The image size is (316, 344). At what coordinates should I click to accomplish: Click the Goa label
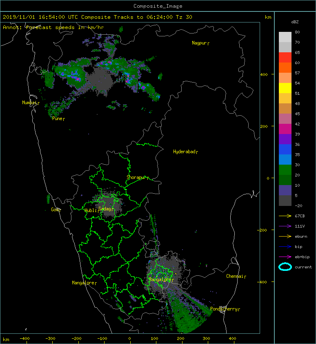coord(55,210)
